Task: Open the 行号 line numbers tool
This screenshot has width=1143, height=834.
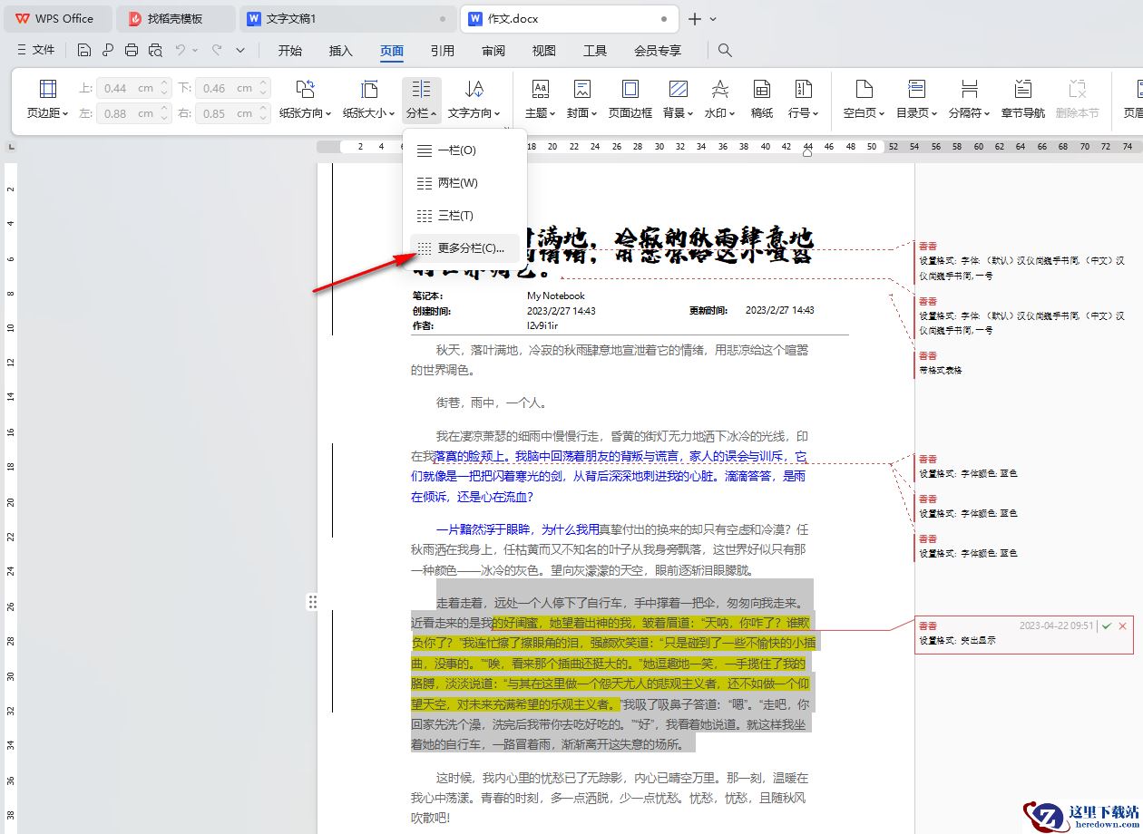Action: click(803, 99)
